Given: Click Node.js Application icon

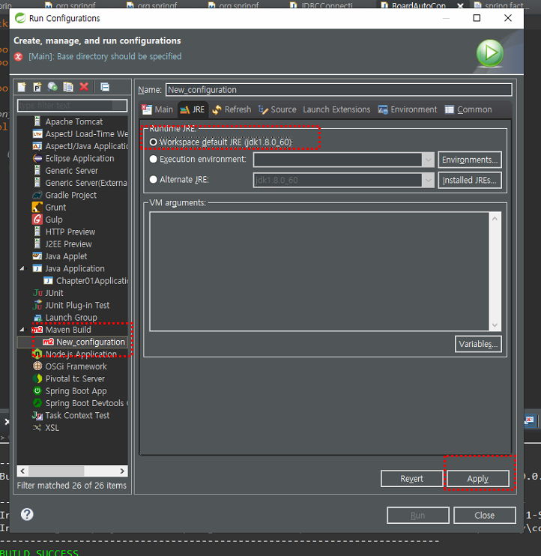Looking at the screenshot, I should tap(37, 354).
